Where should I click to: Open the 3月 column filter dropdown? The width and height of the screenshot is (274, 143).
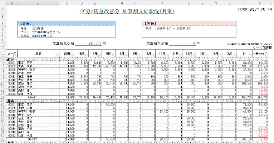234,55
